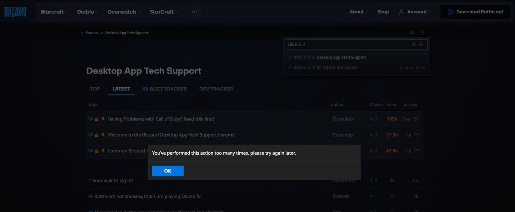Viewport: 515px width, 212px height.
Task: Click OK in the rate-limit dialog
Action: tap(168, 171)
